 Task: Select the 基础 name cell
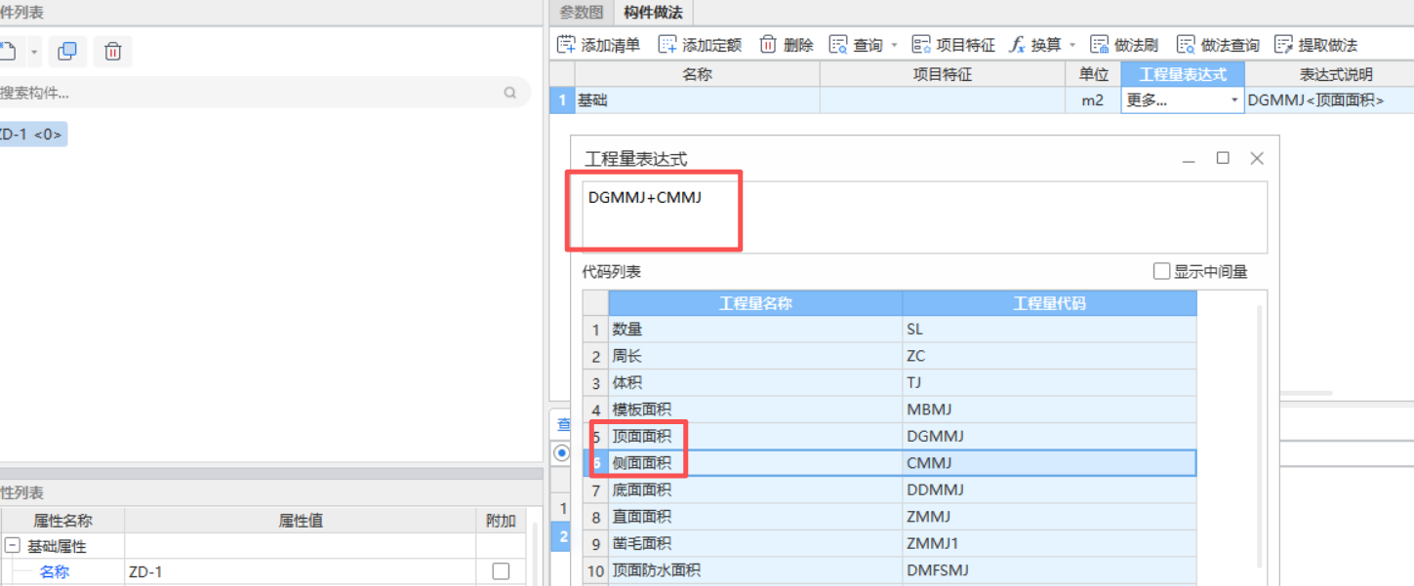[697, 99]
